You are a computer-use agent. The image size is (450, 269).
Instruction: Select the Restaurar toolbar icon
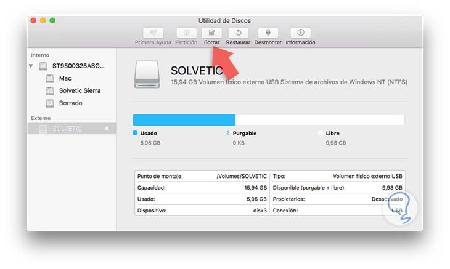pyautogui.click(x=238, y=33)
